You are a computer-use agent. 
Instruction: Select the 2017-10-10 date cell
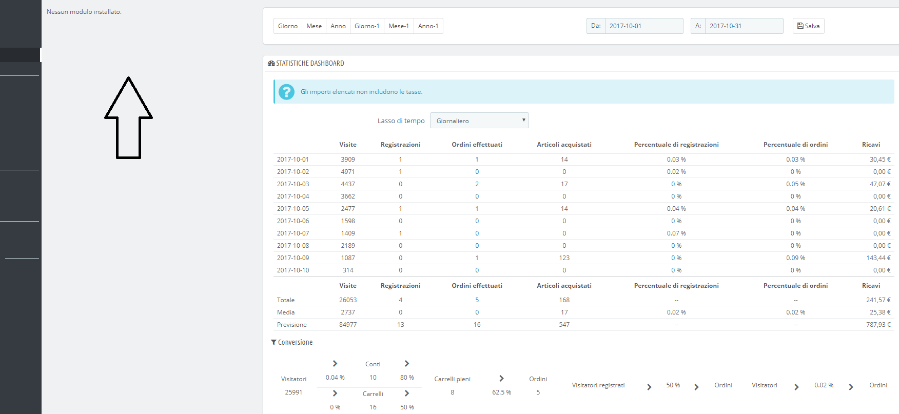(293, 270)
